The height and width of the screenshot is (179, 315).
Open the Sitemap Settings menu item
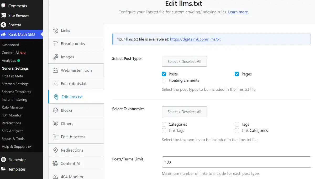(14, 84)
